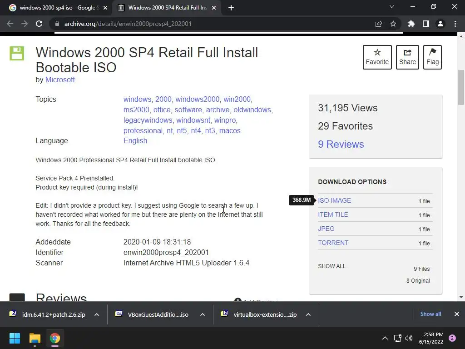Screen dimensions: 465x349
Task: Click the Chrome taskbar icon
Action: point(55,338)
